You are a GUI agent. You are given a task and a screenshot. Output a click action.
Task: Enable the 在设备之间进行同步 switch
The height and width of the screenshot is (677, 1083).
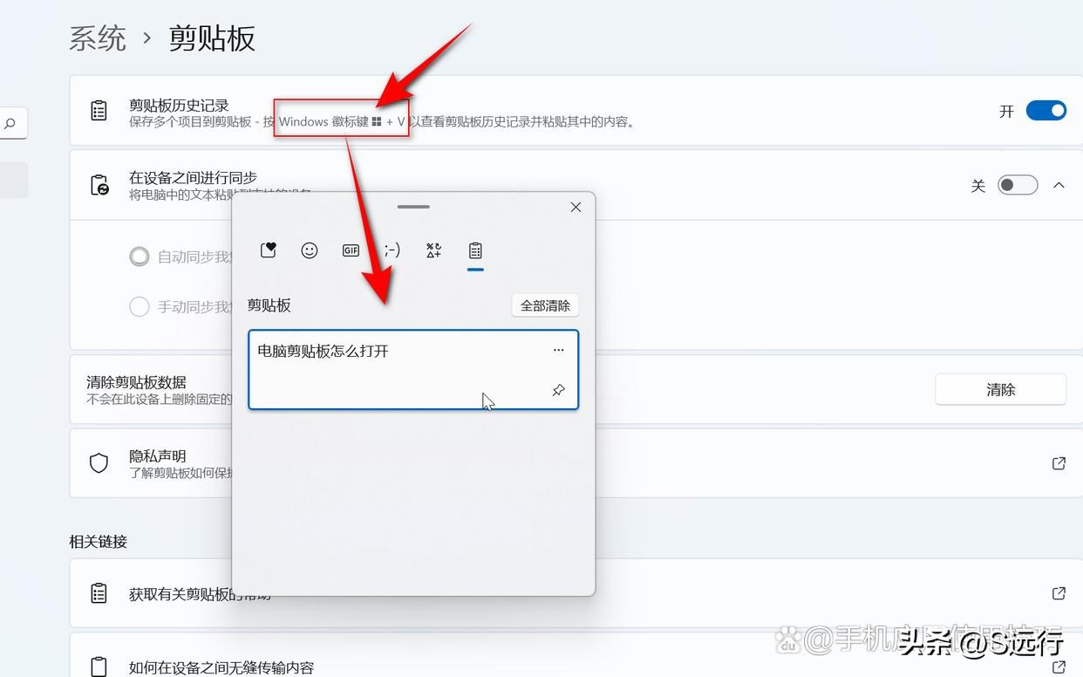coord(1018,185)
